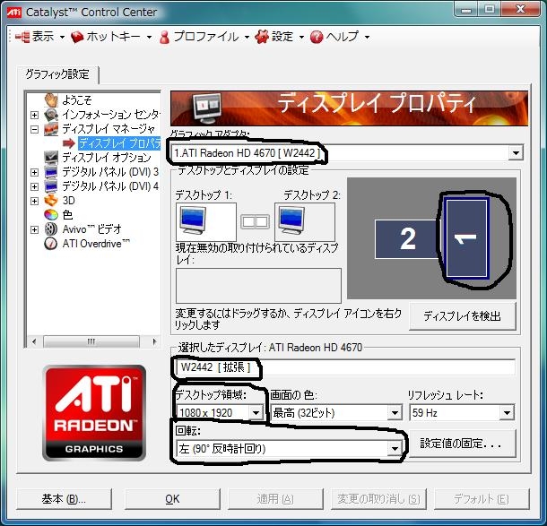Screen dimensions: 547x526
Task: Click the empty disabled displays list box
Action: (x=258, y=286)
